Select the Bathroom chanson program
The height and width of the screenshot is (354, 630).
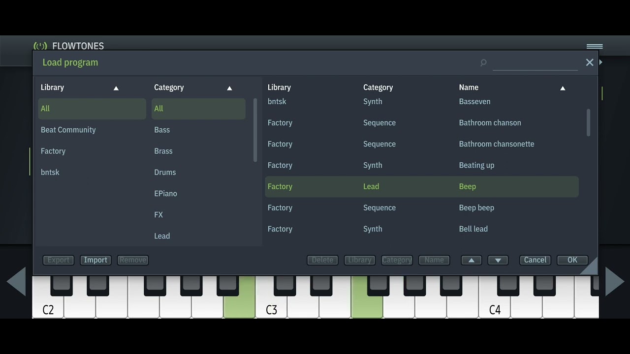pos(422,123)
